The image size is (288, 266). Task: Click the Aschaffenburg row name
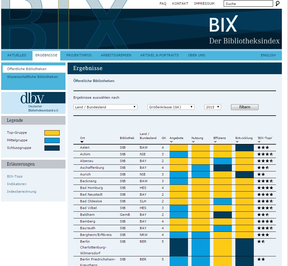[x=92, y=168]
